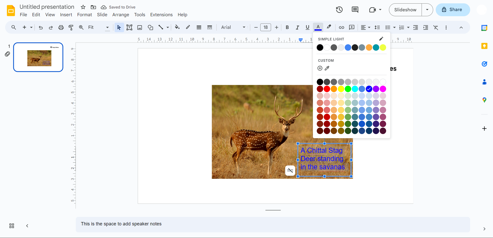Select the Text box tool
The image size is (493, 238).
pos(129,28)
